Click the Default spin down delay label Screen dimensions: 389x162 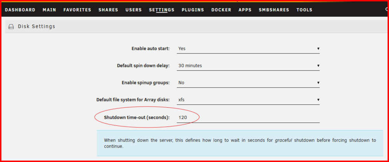pos(144,66)
